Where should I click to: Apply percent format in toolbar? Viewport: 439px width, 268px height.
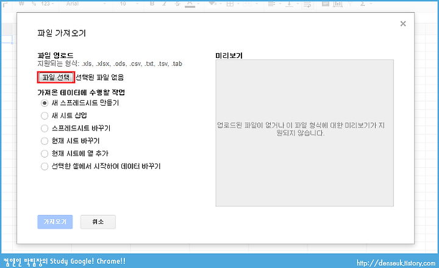tap(34, 4)
